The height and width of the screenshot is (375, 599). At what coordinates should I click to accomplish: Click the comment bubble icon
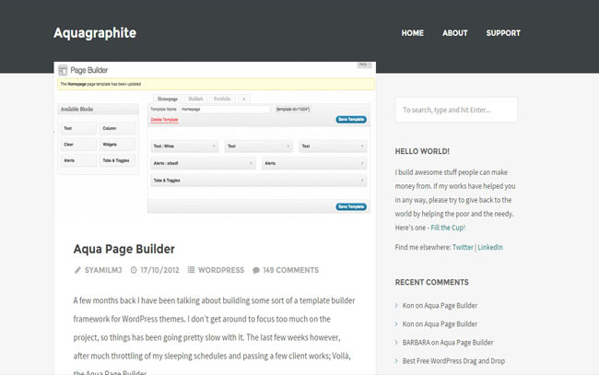(x=256, y=270)
